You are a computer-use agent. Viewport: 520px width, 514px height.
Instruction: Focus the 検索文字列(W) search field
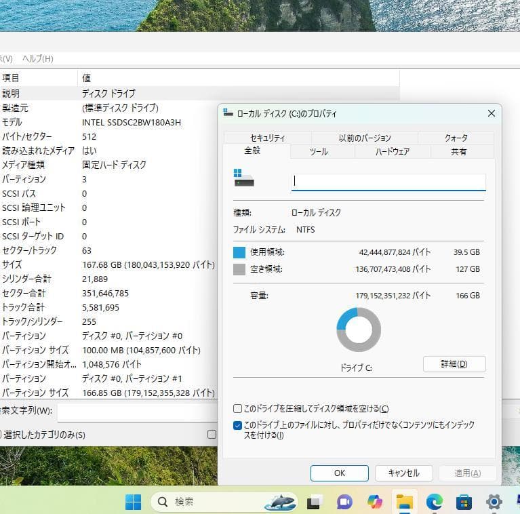tap(137, 412)
